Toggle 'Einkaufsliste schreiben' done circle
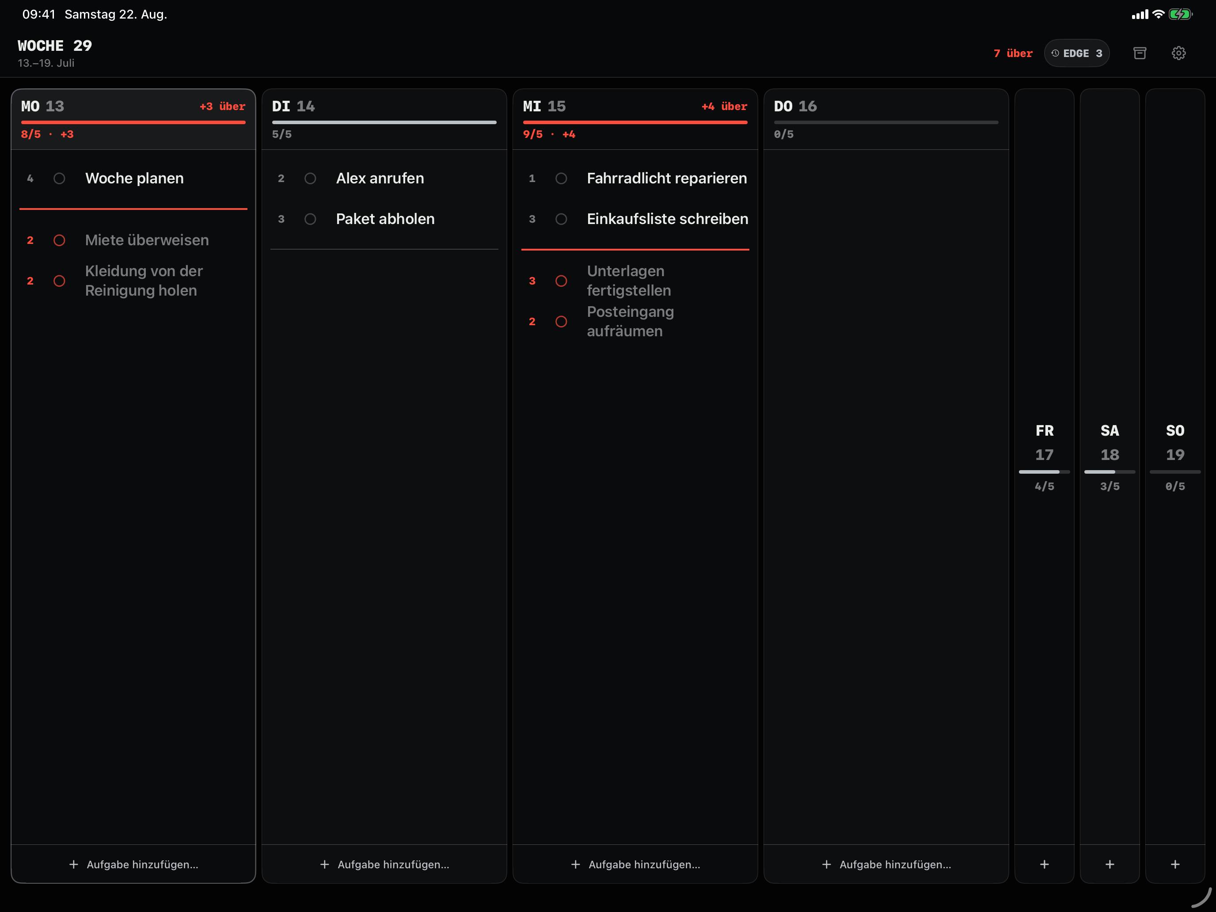The height and width of the screenshot is (912, 1216). (561, 219)
